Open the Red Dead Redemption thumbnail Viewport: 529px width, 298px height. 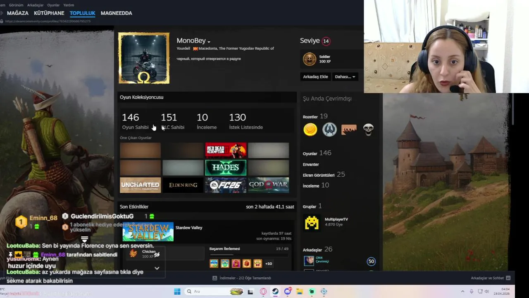(226, 150)
